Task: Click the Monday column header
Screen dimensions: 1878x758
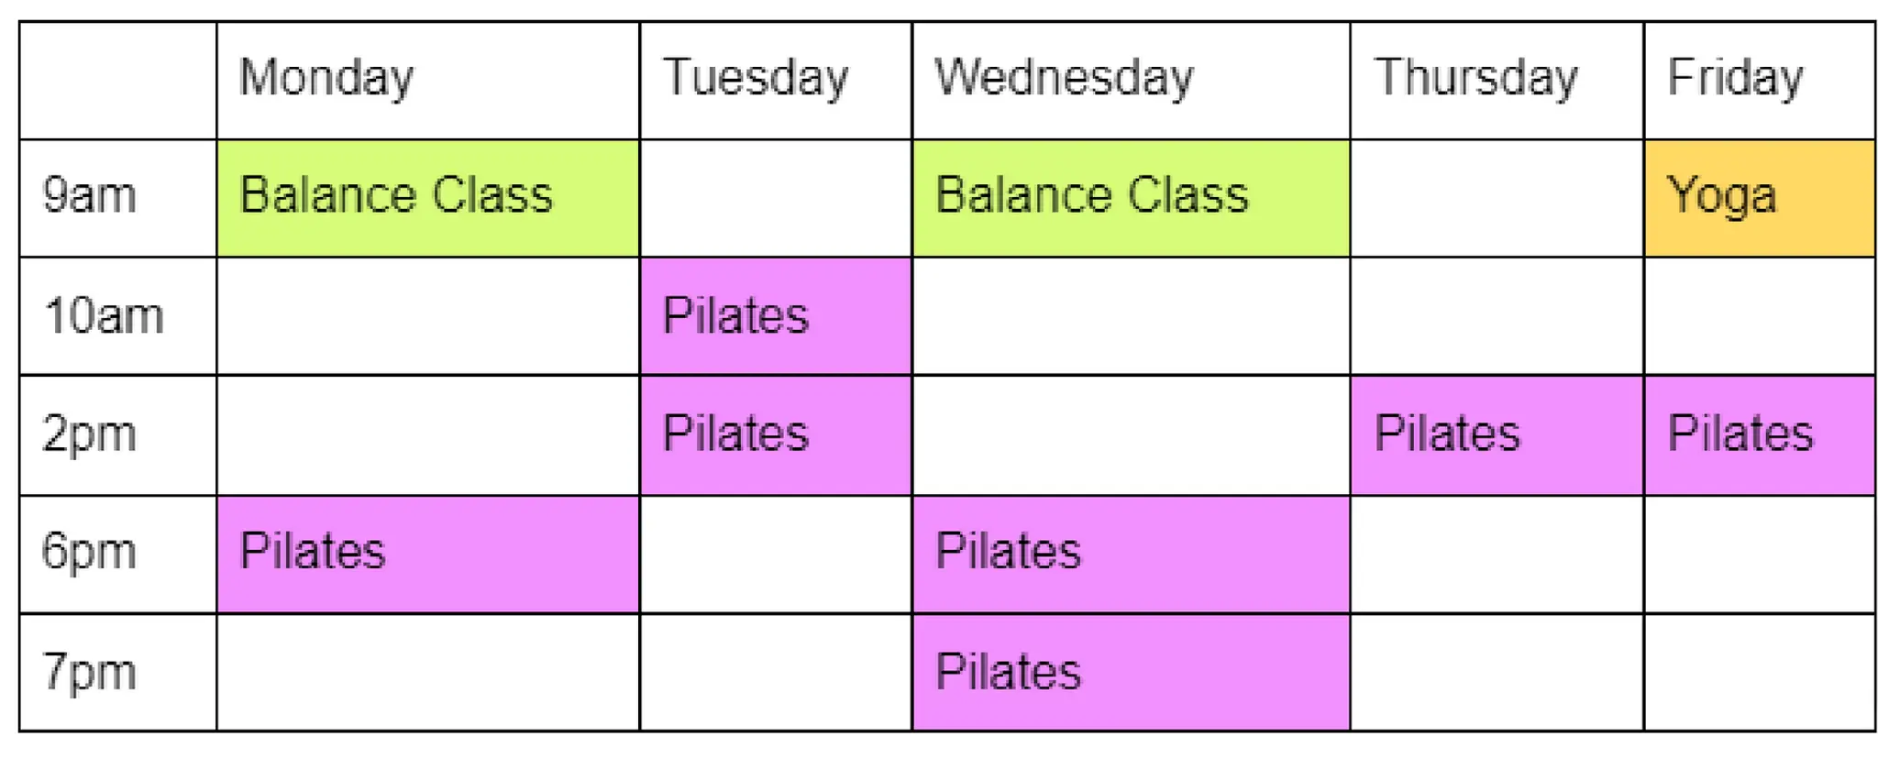Action: tap(427, 81)
